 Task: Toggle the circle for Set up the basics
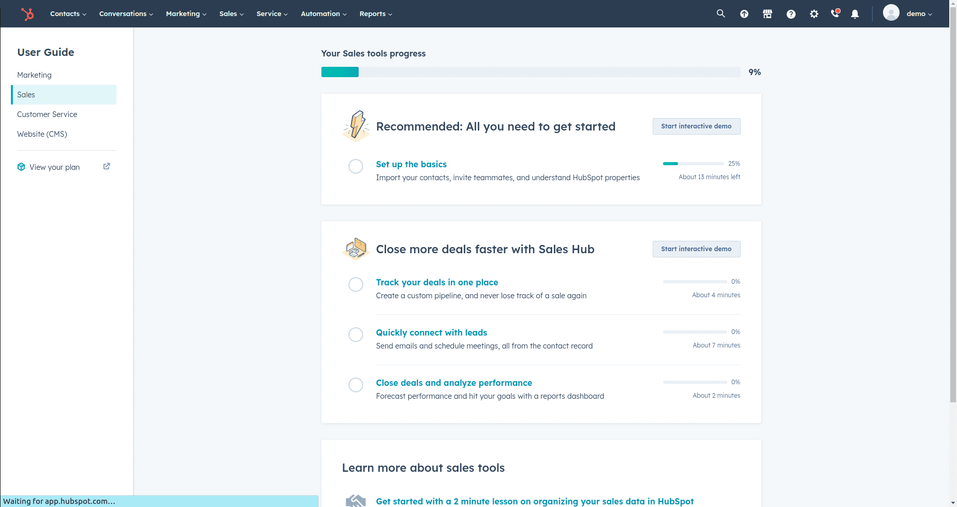(356, 166)
